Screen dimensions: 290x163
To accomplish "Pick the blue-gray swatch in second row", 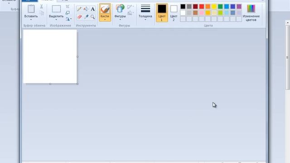I will [x=233, y=13].
